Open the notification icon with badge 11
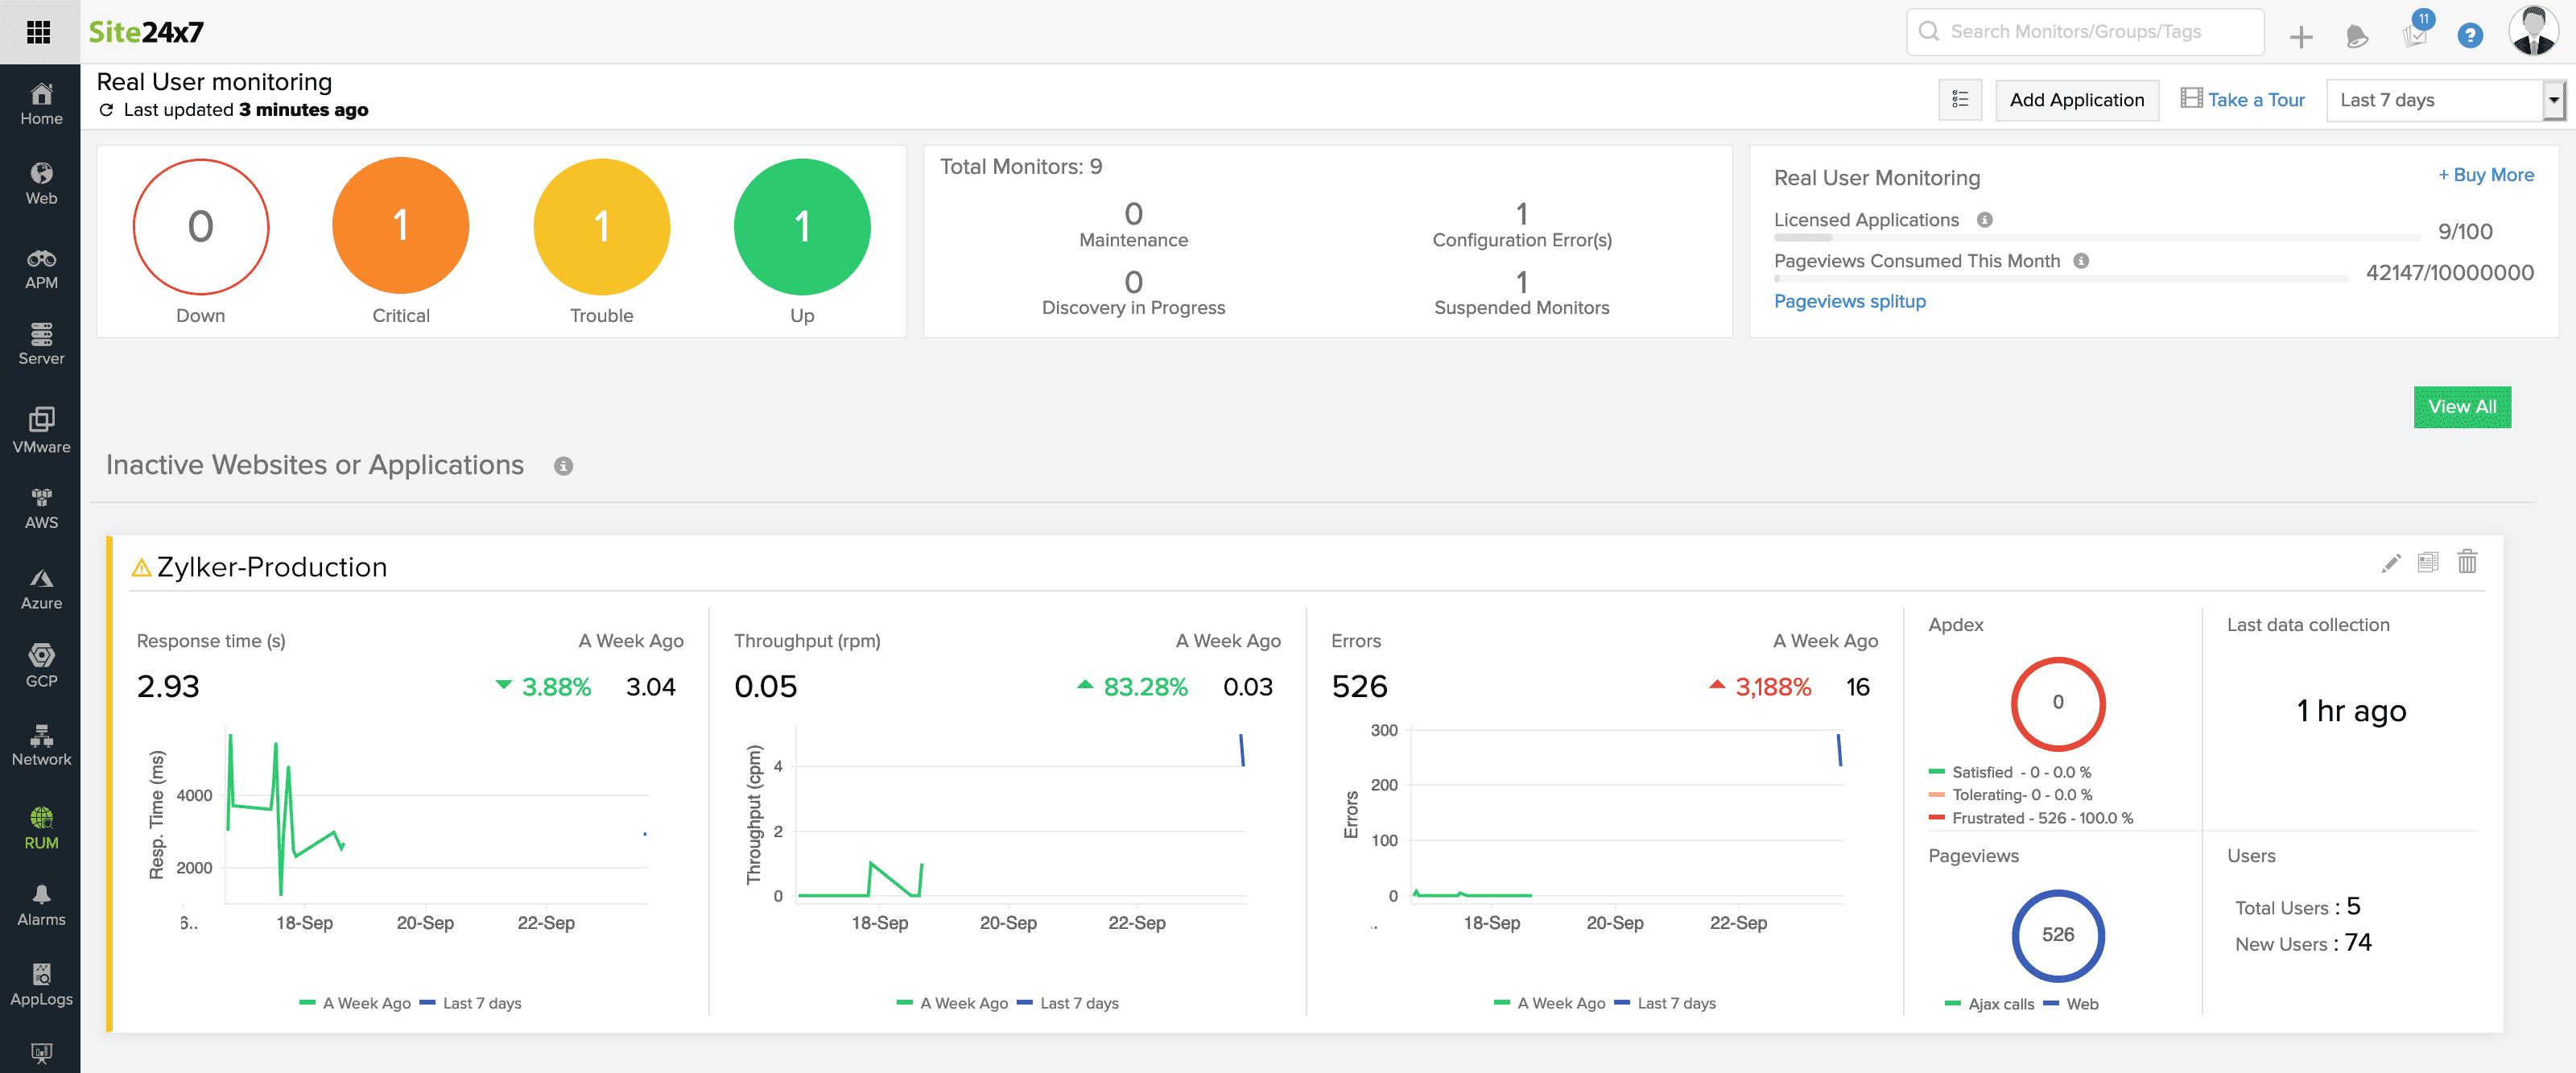This screenshot has width=2576, height=1073. point(2415,34)
